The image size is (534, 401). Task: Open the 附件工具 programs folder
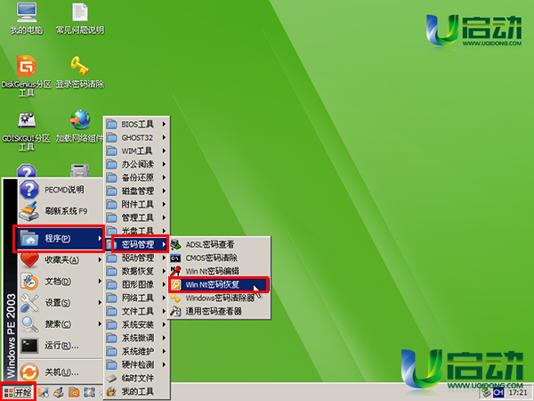(x=136, y=204)
